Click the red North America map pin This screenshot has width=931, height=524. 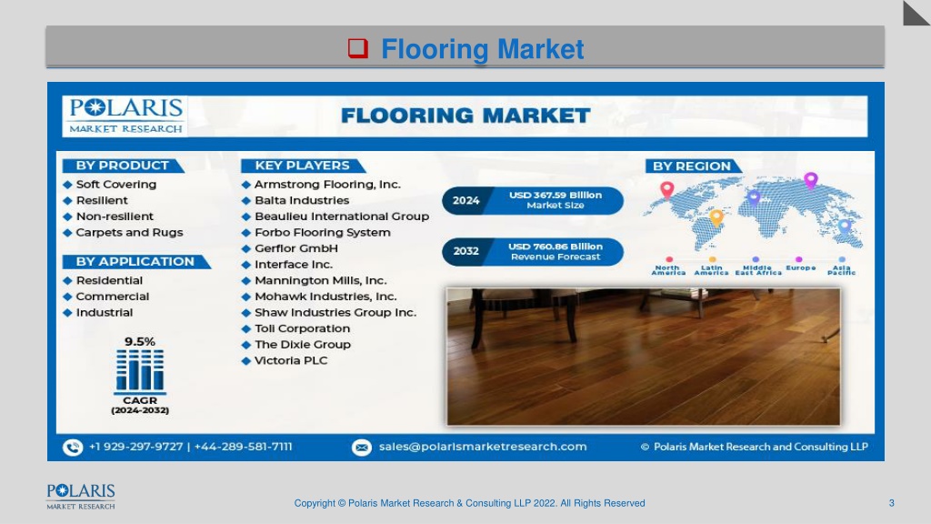667,189
